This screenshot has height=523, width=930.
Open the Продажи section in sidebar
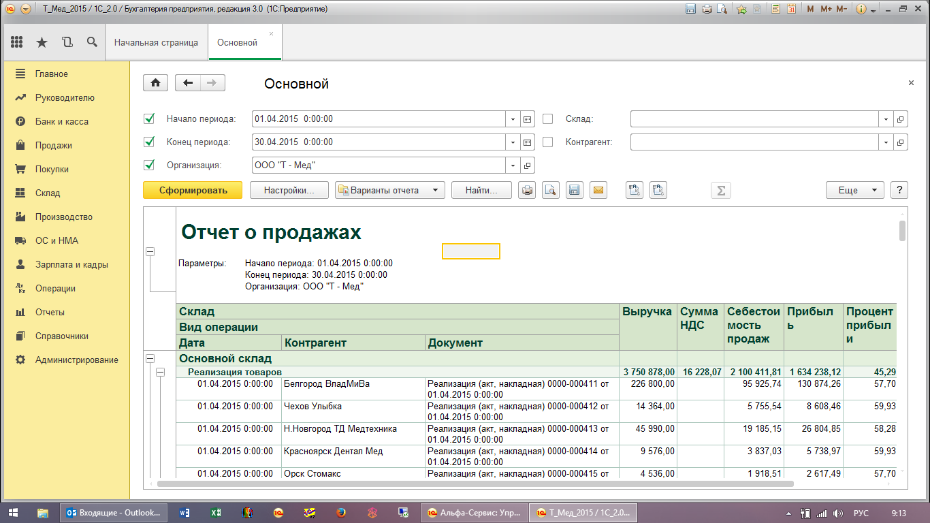pyautogui.click(x=53, y=145)
